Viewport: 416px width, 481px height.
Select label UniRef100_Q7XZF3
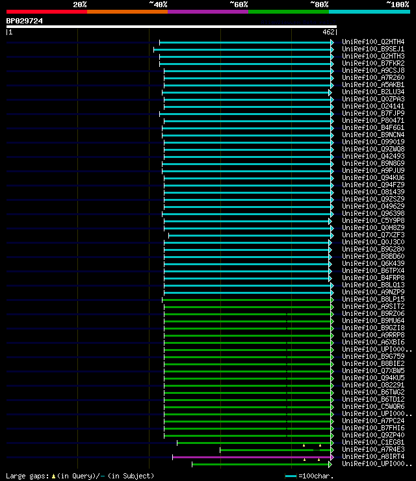click(x=373, y=235)
